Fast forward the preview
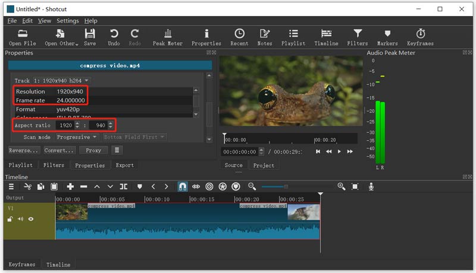Image resolution: width=476 pixels, height=273 pixels. 350,151
